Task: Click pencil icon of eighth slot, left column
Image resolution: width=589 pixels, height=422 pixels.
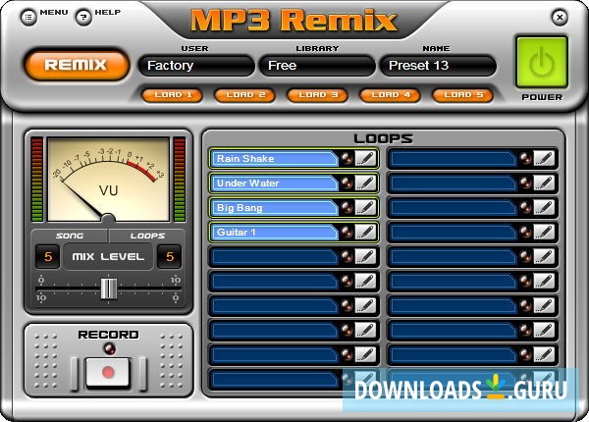Action: tap(365, 331)
